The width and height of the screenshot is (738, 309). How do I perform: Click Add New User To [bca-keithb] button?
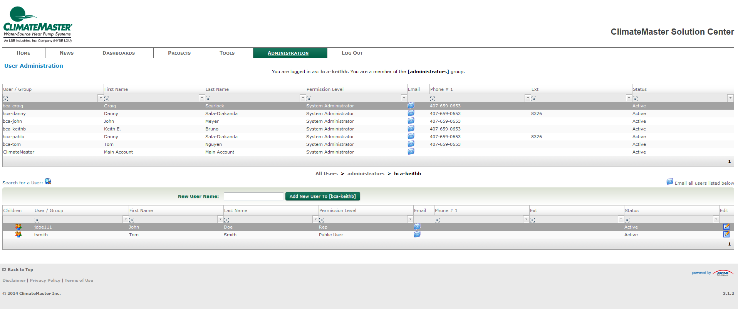click(x=323, y=196)
